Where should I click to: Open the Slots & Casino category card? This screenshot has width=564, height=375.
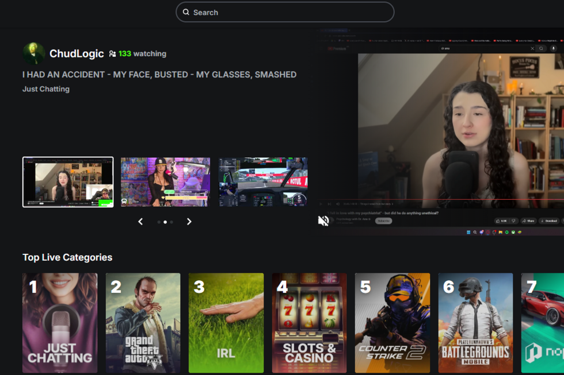[309, 323]
